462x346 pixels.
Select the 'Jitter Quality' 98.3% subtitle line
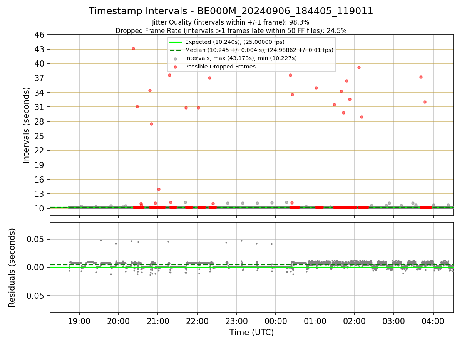point(231,22)
